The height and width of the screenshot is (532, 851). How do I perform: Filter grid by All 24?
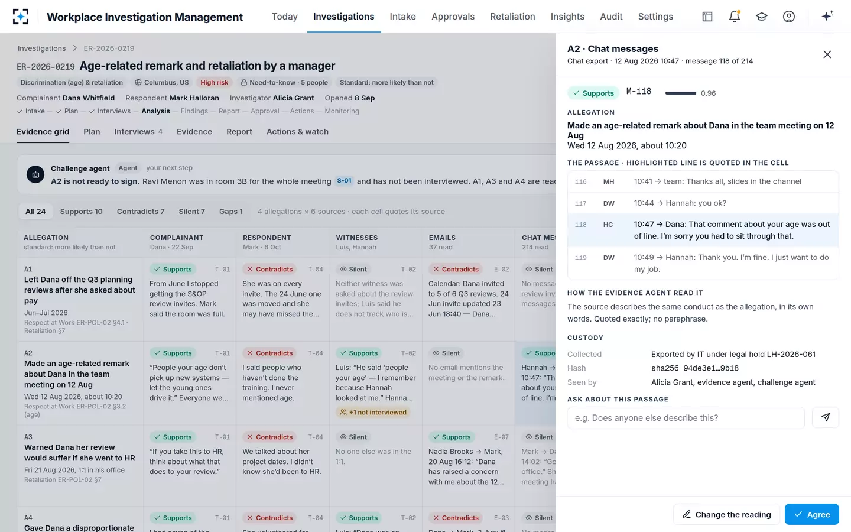click(x=35, y=211)
